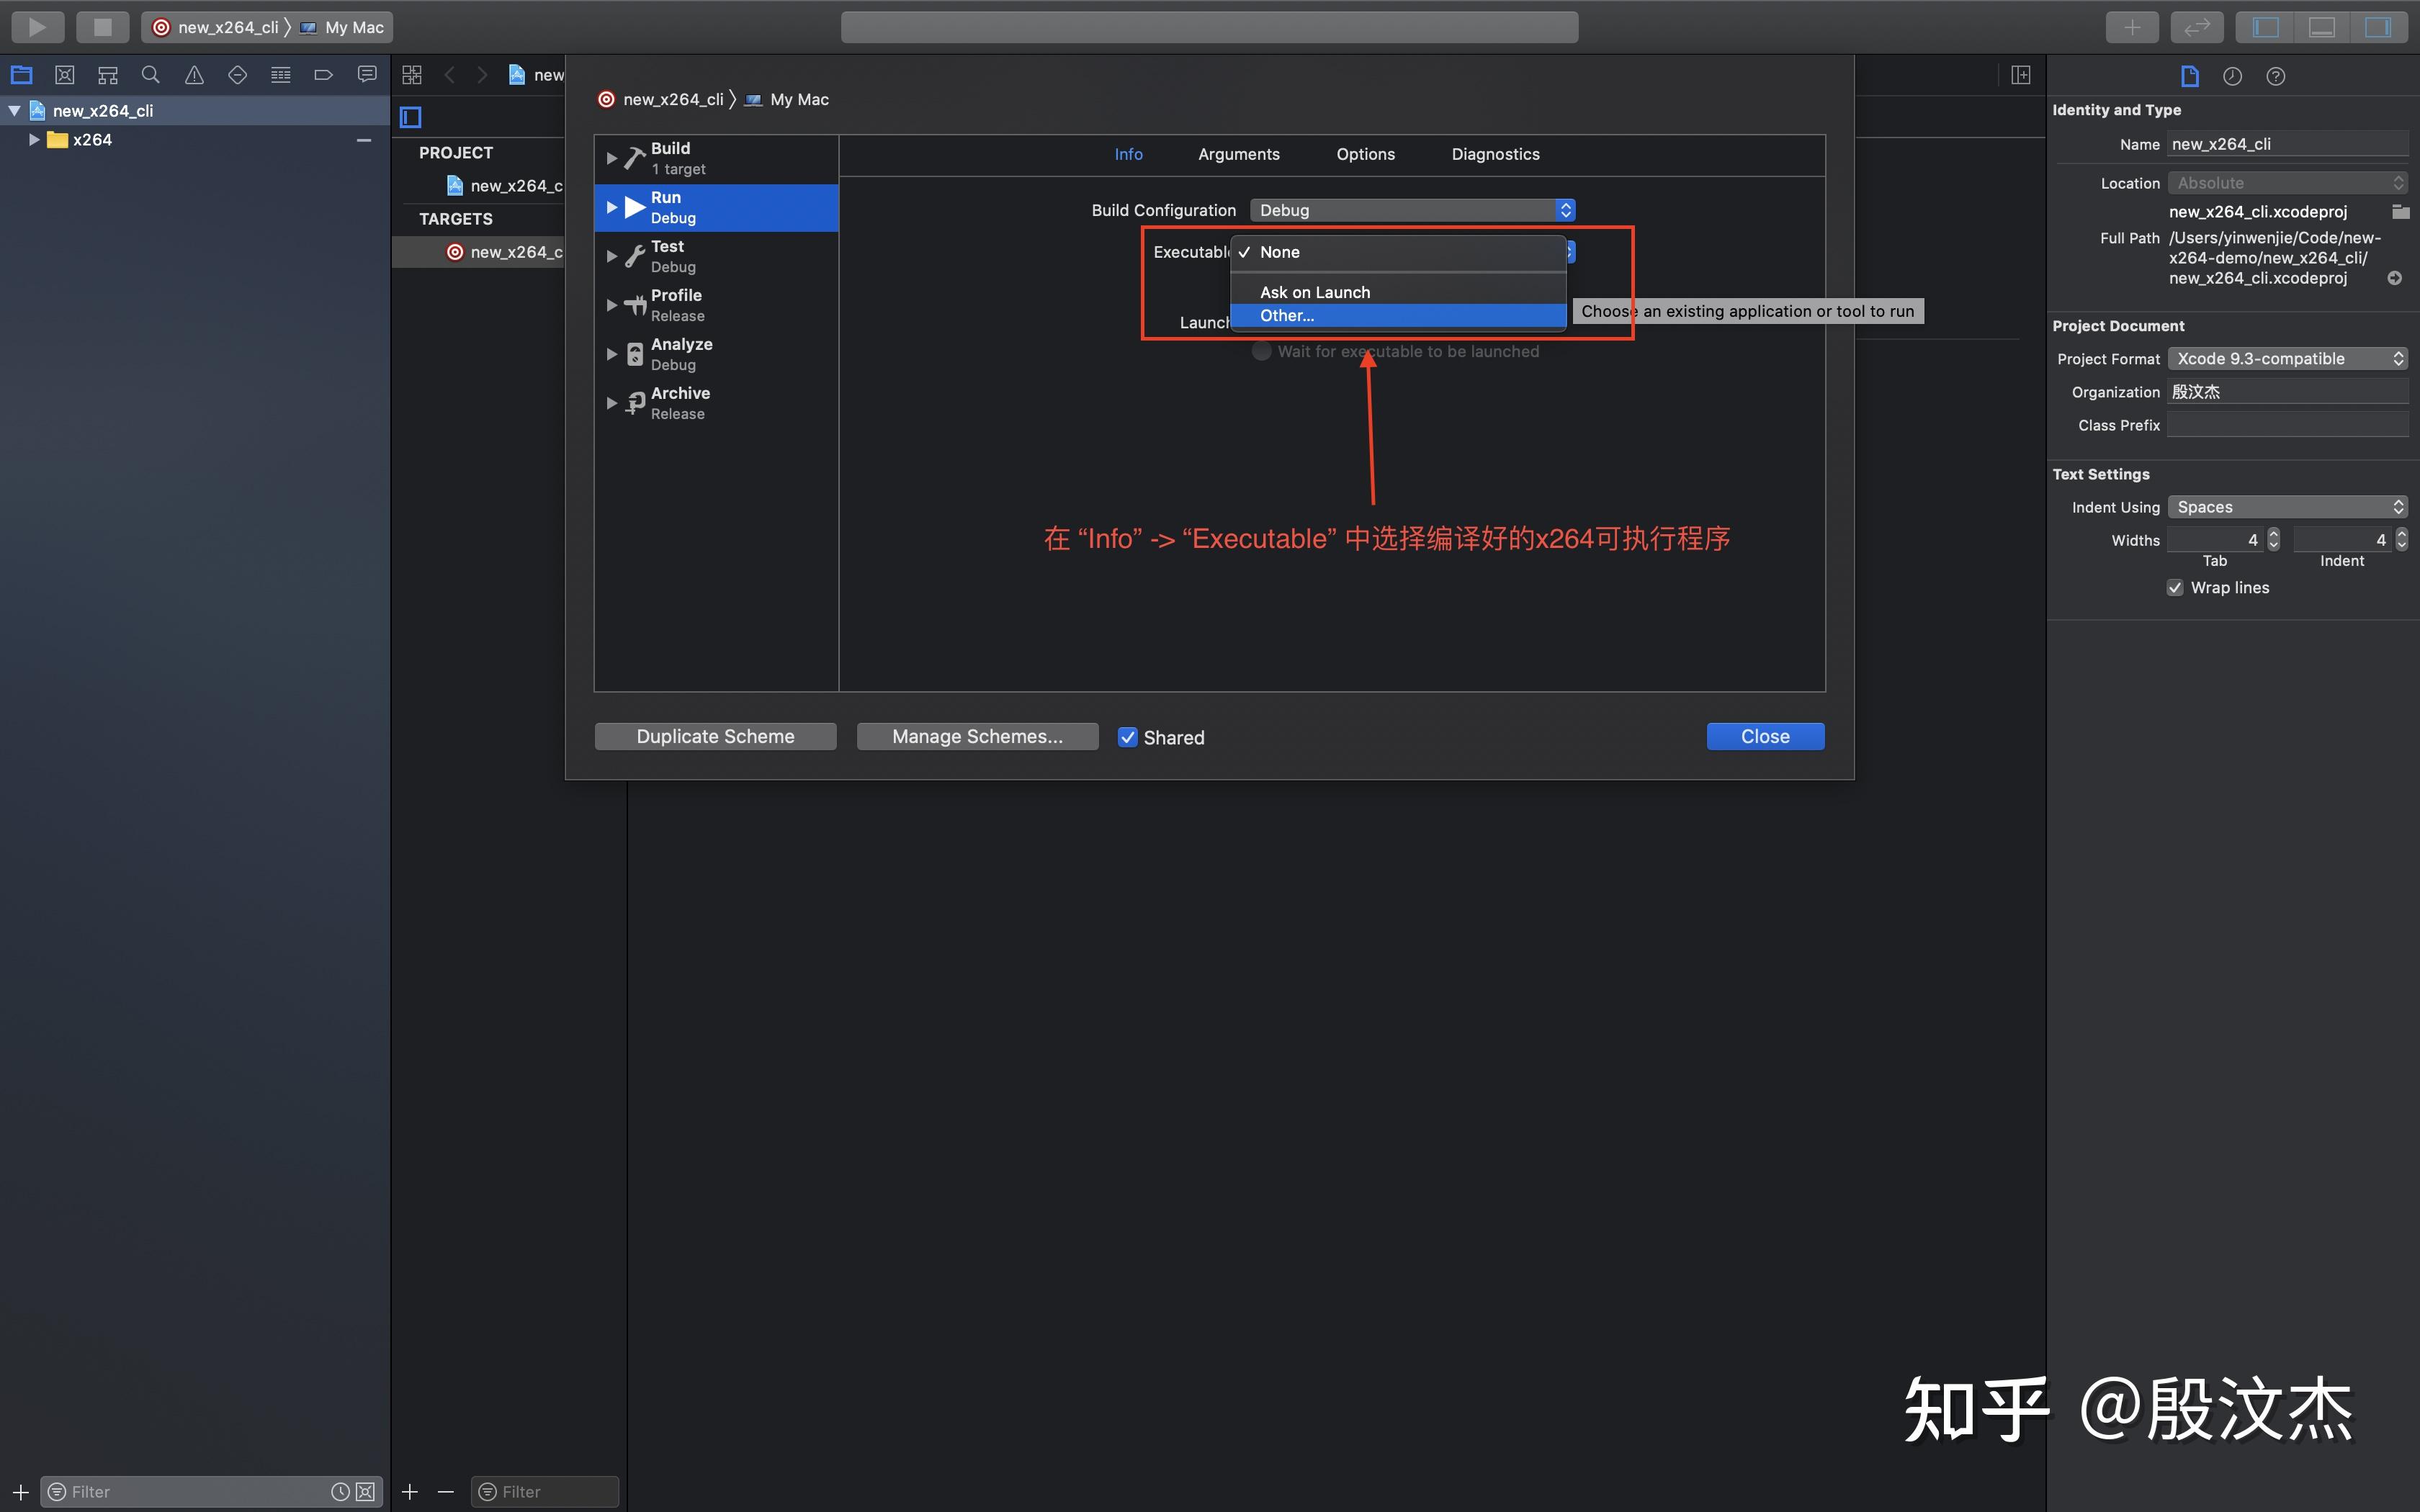Open the Source Control navigator icon
The image size is (2420, 1512).
pos(65,75)
